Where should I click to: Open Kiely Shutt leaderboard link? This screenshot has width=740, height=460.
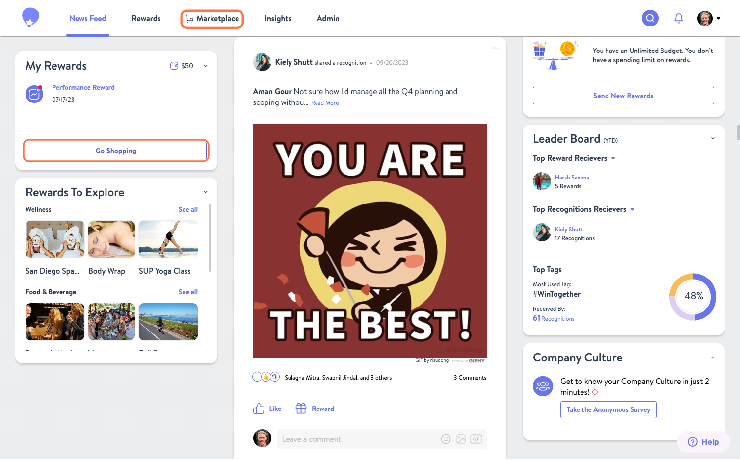569,230
